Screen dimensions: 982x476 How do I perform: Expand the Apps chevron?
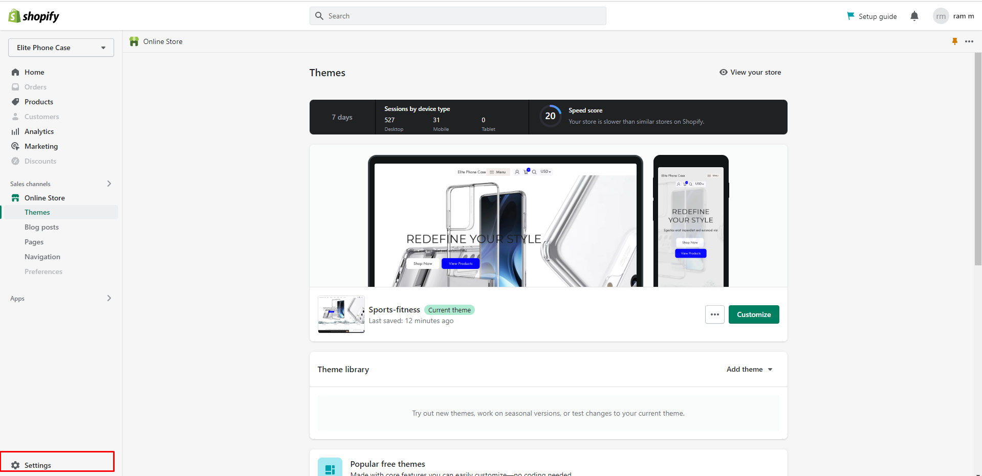tap(109, 298)
